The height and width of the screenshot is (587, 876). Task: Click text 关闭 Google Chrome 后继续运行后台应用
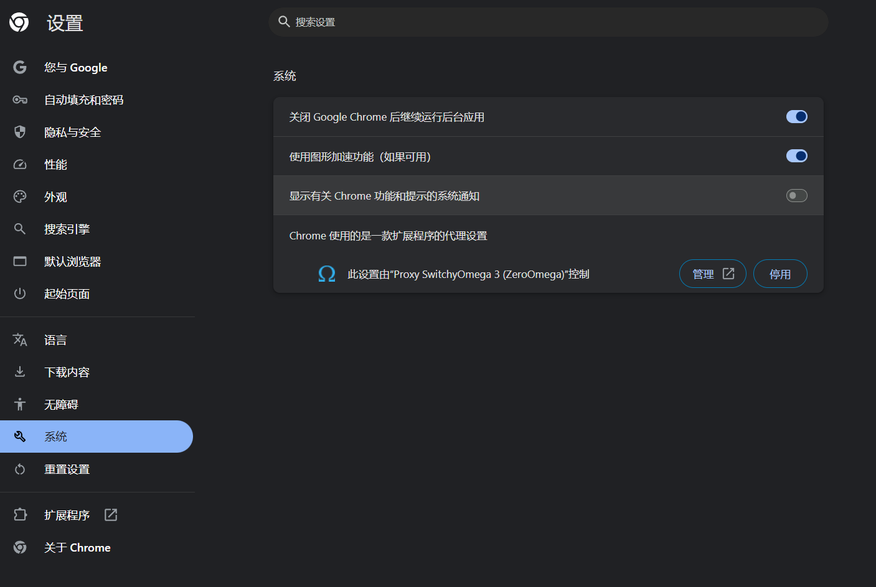(x=387, y=117)
